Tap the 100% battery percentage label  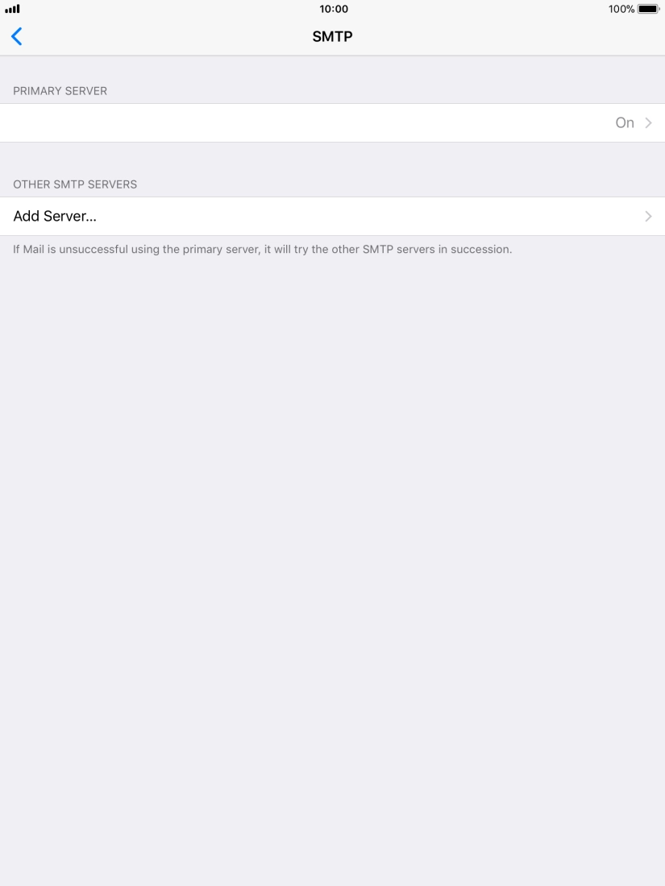click(621, 9)
